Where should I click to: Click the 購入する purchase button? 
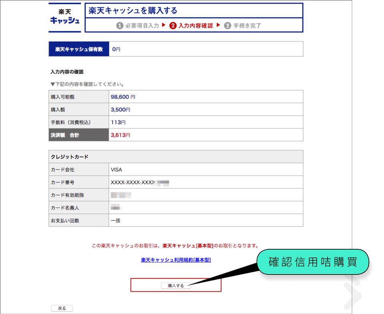[176, 286]
